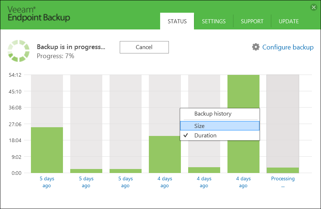This screenshot has height=209, width=321.
Task: Click the spinning backup progress icon
Action: pyautogui.click(x=19, y=51)
